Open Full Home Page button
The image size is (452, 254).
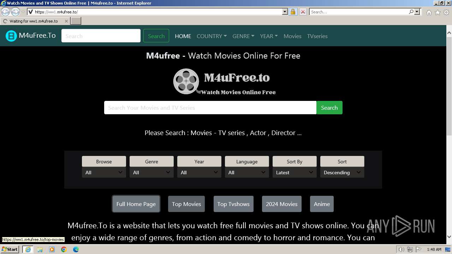[x=136, y=204]
